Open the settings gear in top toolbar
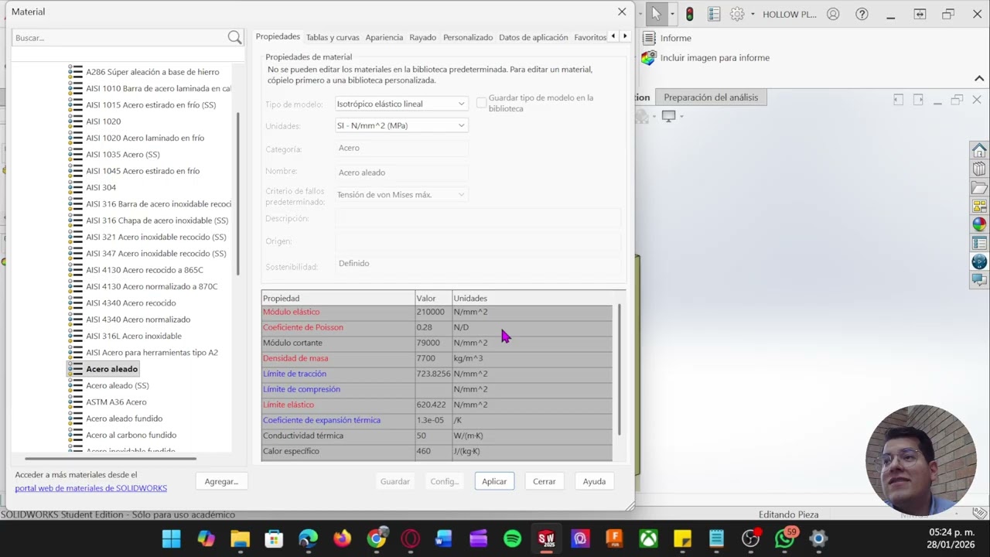990x557 pixels. click(737, 14)
